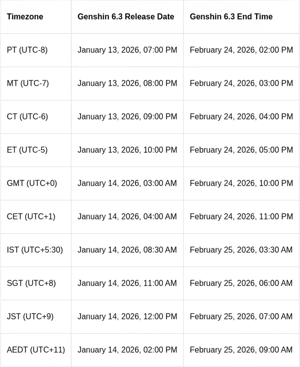Select the IST (UTC+5:30) timezone cell
Image resolution: width=300 pixels, height=367 pixels.
click(35, 250)
